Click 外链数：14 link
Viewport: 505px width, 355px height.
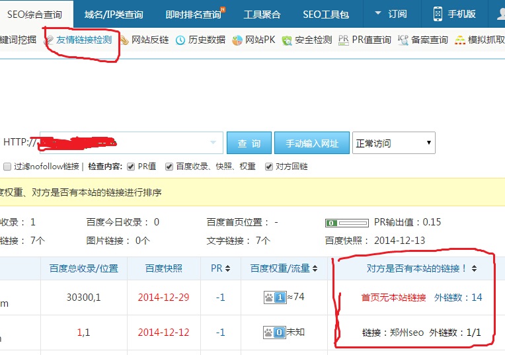pyautogui.click(x=458, y=297)
